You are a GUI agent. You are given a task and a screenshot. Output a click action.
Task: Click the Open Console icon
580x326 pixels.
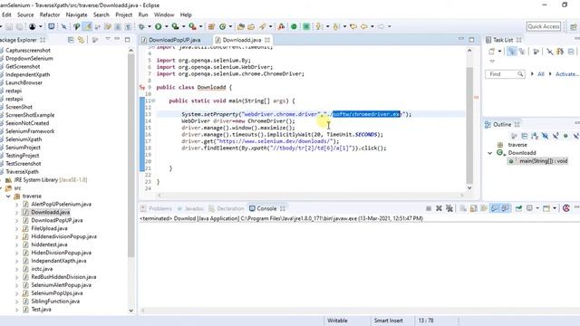(546, 209)
